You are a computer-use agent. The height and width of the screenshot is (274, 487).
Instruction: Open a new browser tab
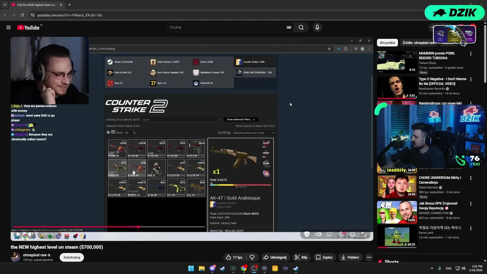[69, 5]
